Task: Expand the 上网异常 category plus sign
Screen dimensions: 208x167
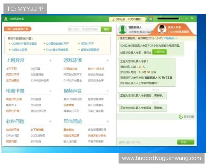Action: click(50, 61)
